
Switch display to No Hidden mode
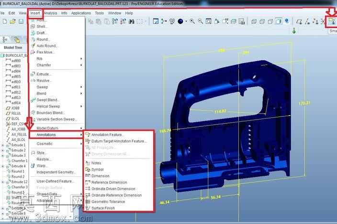click(270, 21)
